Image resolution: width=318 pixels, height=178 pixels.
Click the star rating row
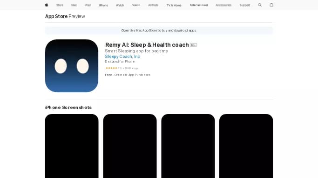[x=122, y=68]
